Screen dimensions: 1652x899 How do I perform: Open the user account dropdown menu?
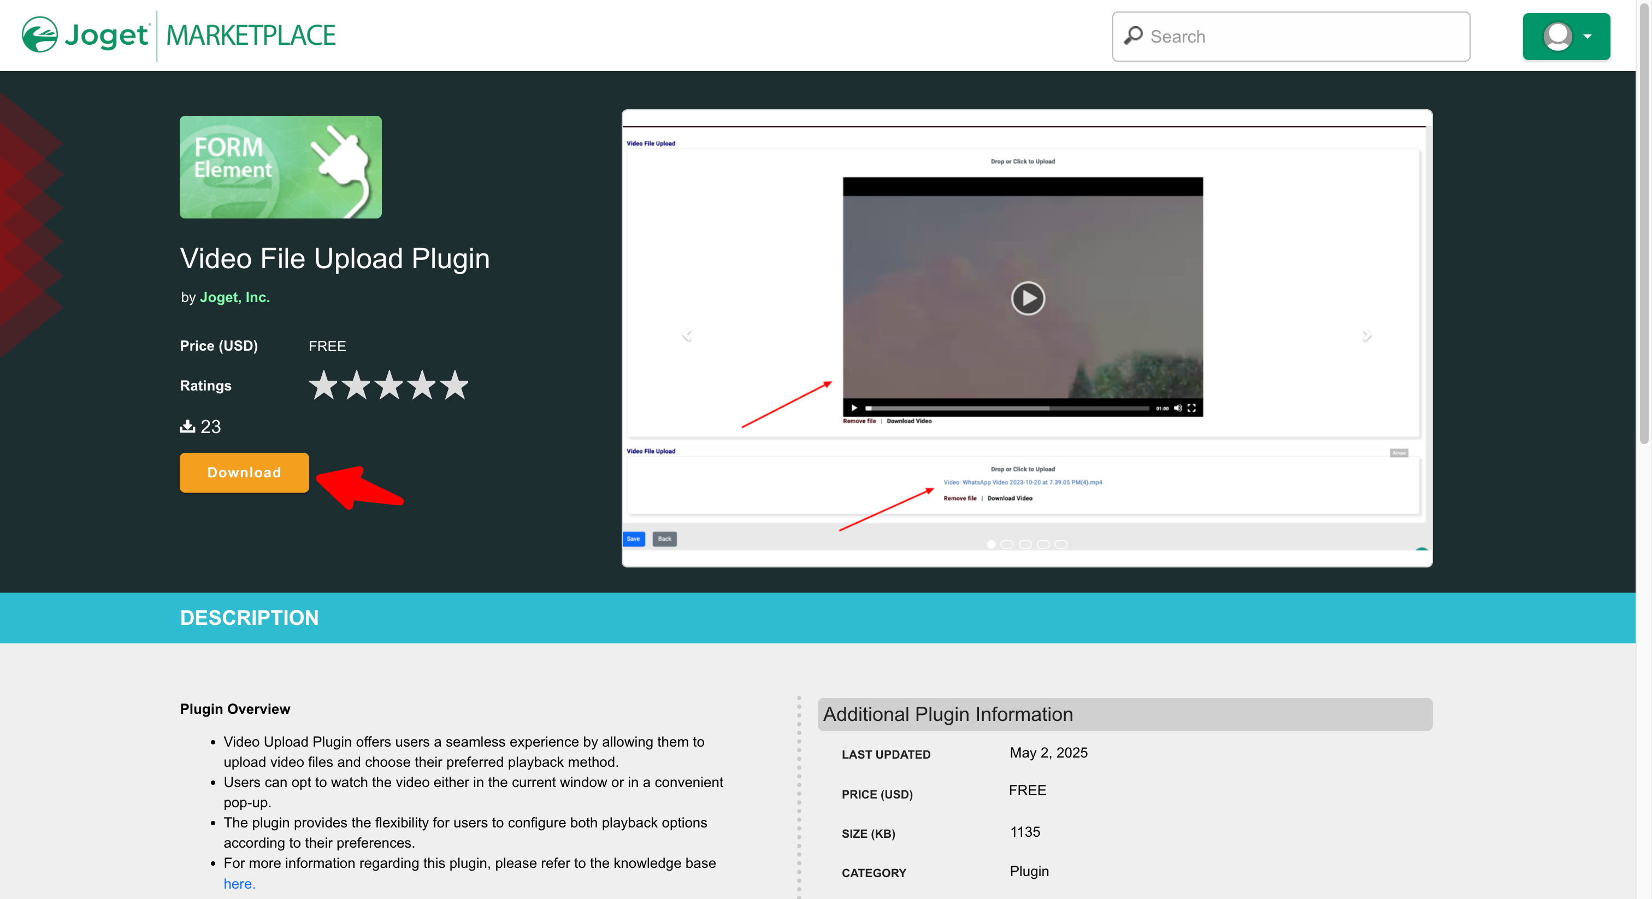pos(1566,37)
